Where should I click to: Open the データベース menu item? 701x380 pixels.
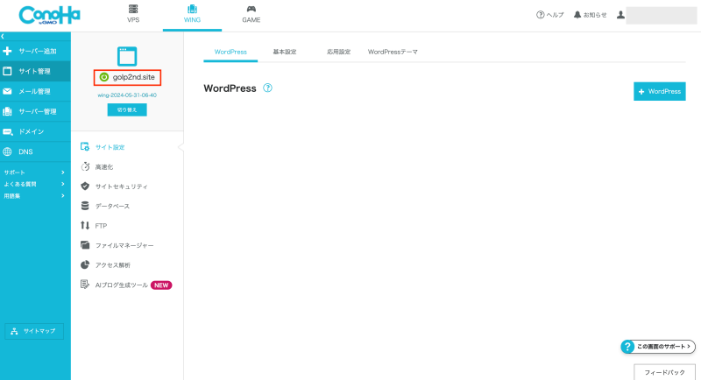click(x=111, y=206)
